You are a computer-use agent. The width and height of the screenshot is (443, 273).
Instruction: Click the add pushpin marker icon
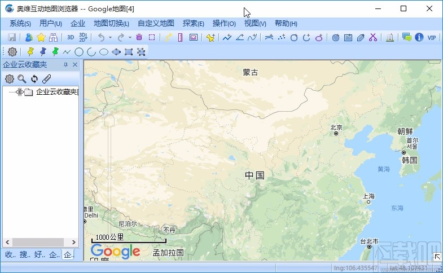(x=210, y=37)
